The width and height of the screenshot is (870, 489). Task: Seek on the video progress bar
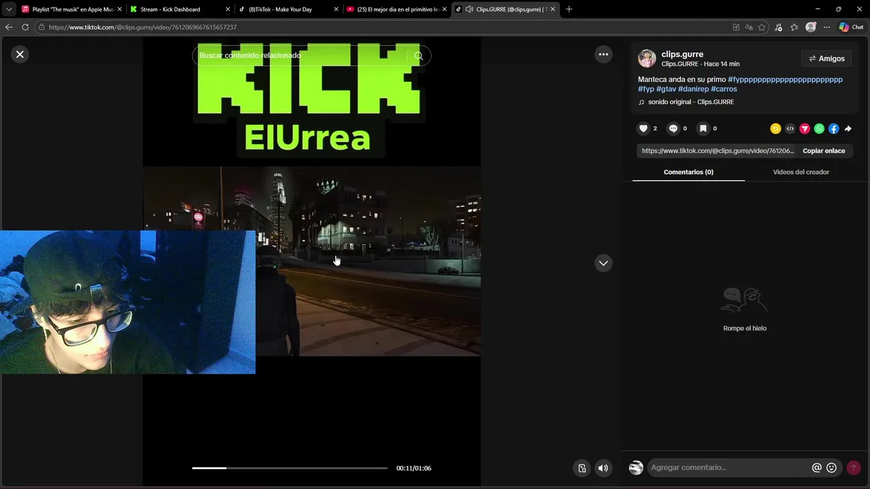(290, 468)
